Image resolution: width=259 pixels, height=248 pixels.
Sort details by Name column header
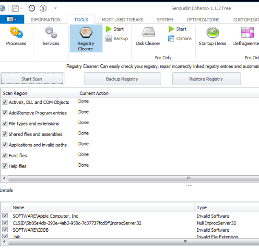coord(103,207)
